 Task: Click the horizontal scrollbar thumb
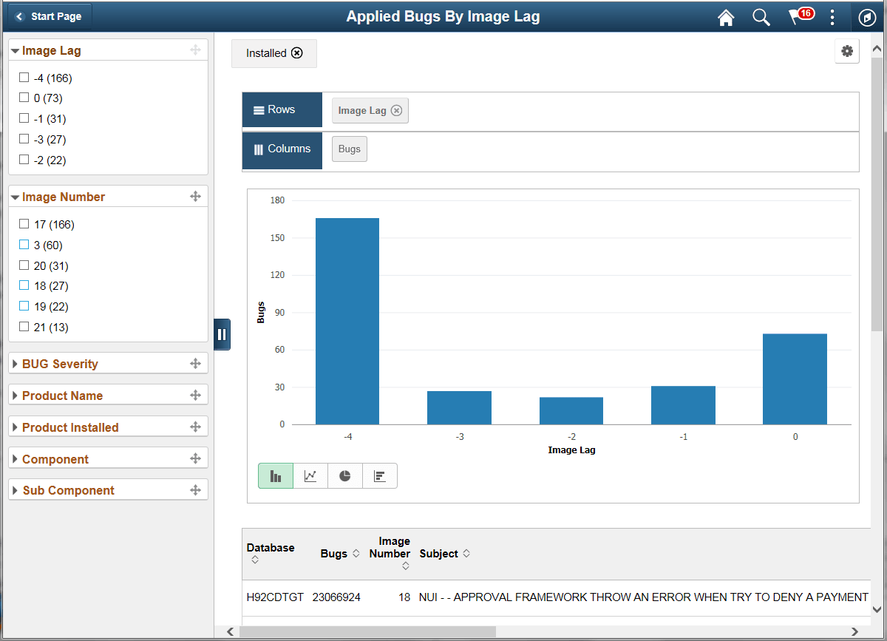pyautogui.click(x=367, y=631)
